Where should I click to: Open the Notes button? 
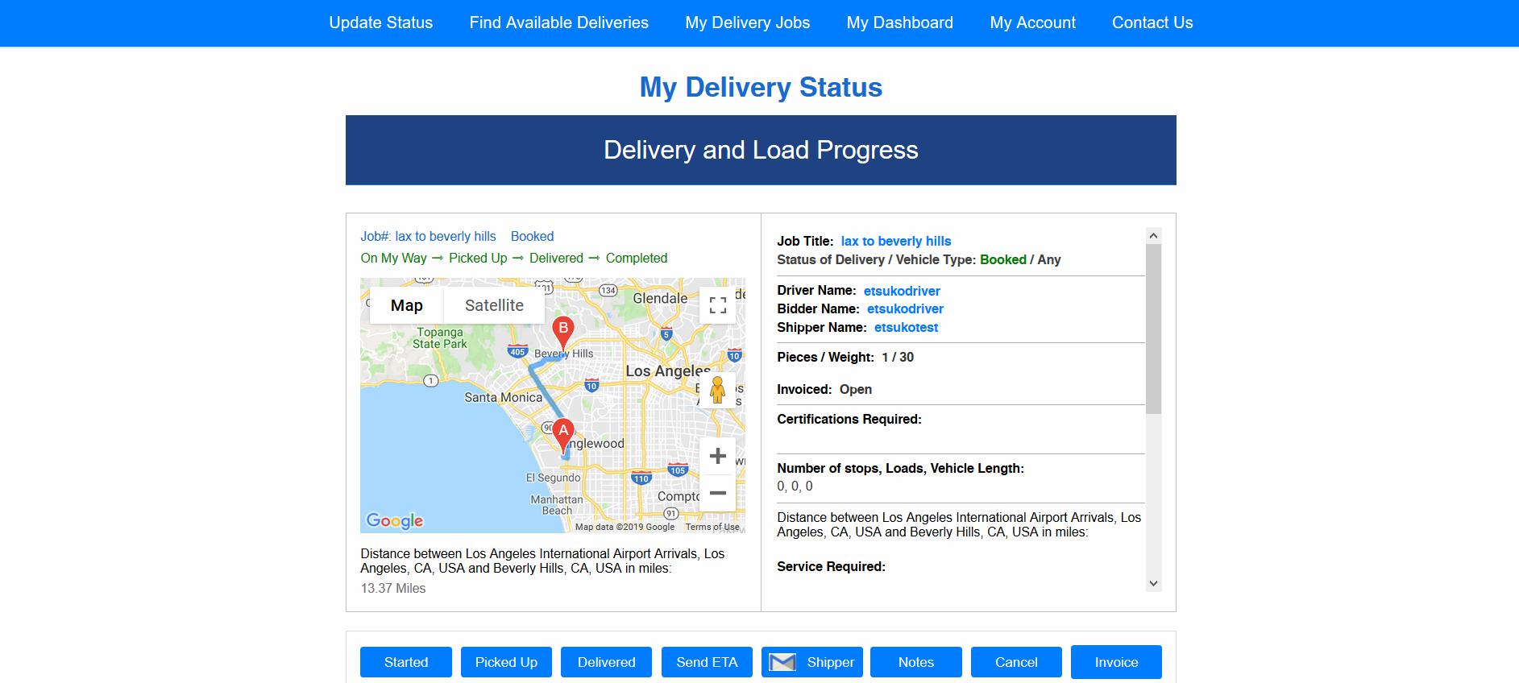(x=916, y=662)
